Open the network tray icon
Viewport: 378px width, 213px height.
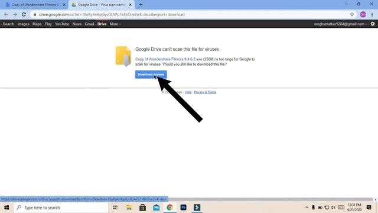(x=327, y=208)
